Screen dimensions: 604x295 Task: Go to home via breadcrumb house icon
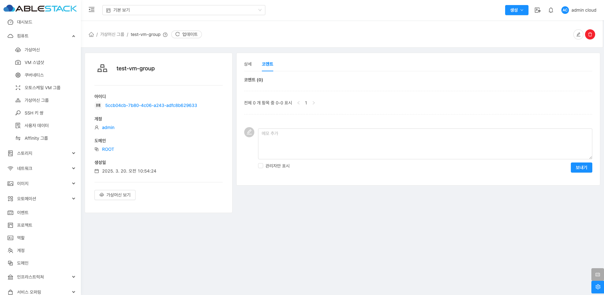pos(91,34)
